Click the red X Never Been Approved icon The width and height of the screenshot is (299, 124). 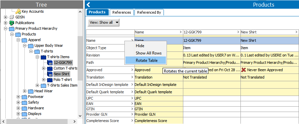click(x=243, y=70)
